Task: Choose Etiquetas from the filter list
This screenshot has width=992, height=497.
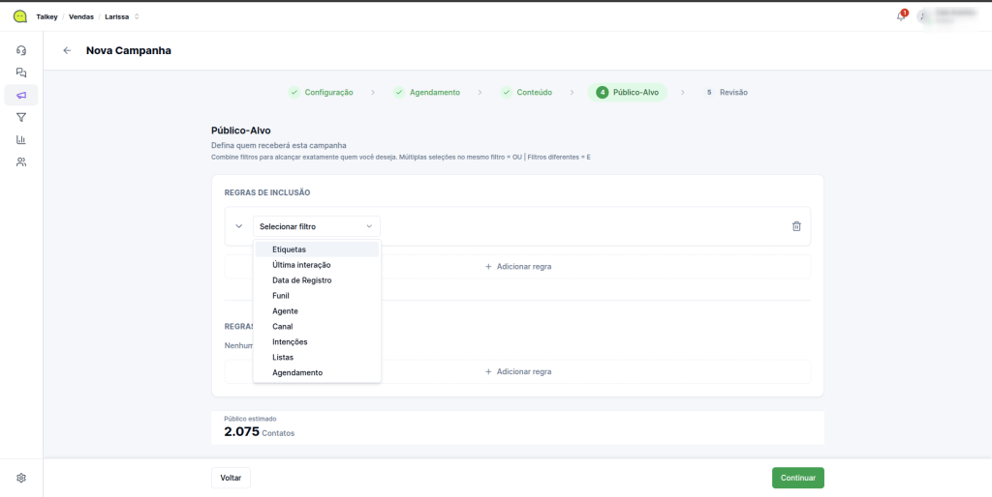Action: (x=289, y=249)
